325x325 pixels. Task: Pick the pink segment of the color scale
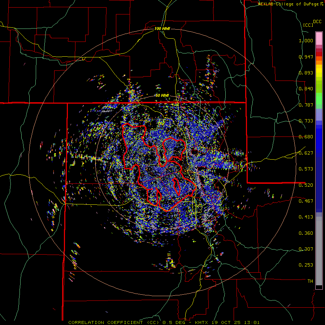click(x=319, y=39)
